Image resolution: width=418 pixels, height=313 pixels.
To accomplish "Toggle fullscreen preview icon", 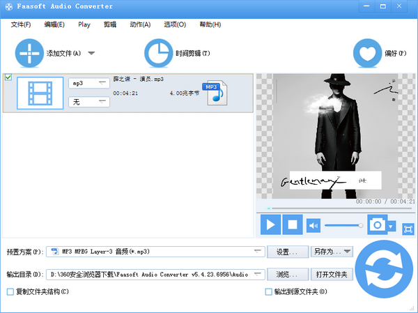I will pos(408,228).
